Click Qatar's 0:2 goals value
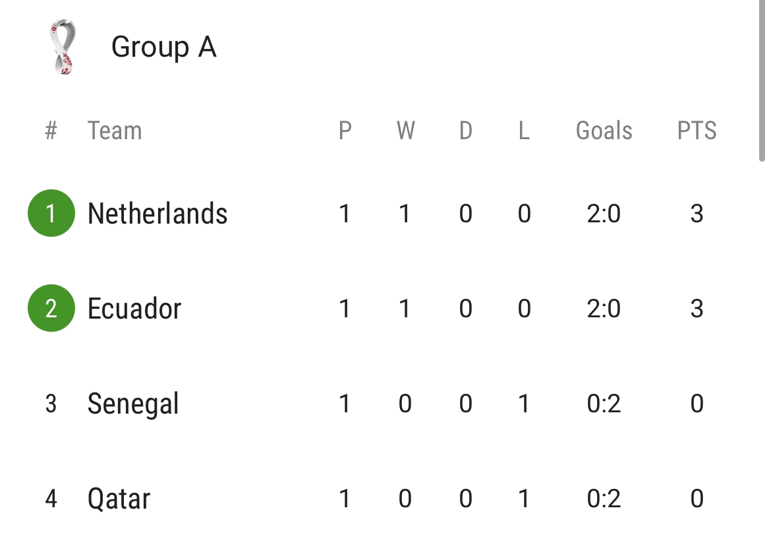 click(x=604, y=499)
